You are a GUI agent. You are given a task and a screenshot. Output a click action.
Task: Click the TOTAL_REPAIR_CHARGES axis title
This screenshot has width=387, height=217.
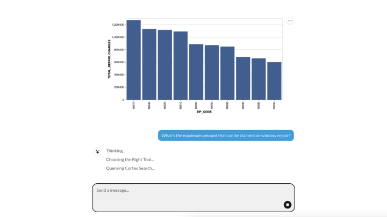click(x=109, y=59)
